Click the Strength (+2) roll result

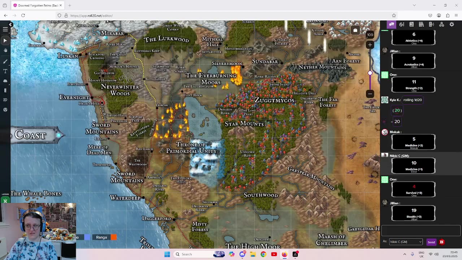pos(414,84)
